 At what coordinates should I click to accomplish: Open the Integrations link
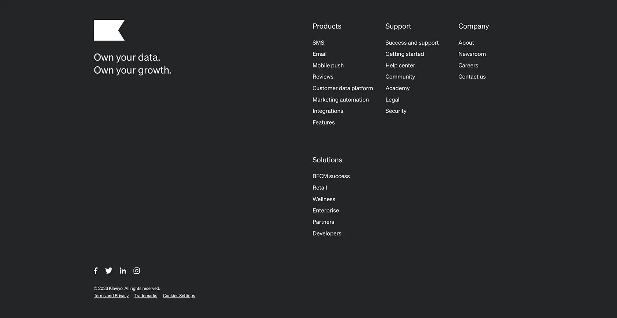(328, 111)
